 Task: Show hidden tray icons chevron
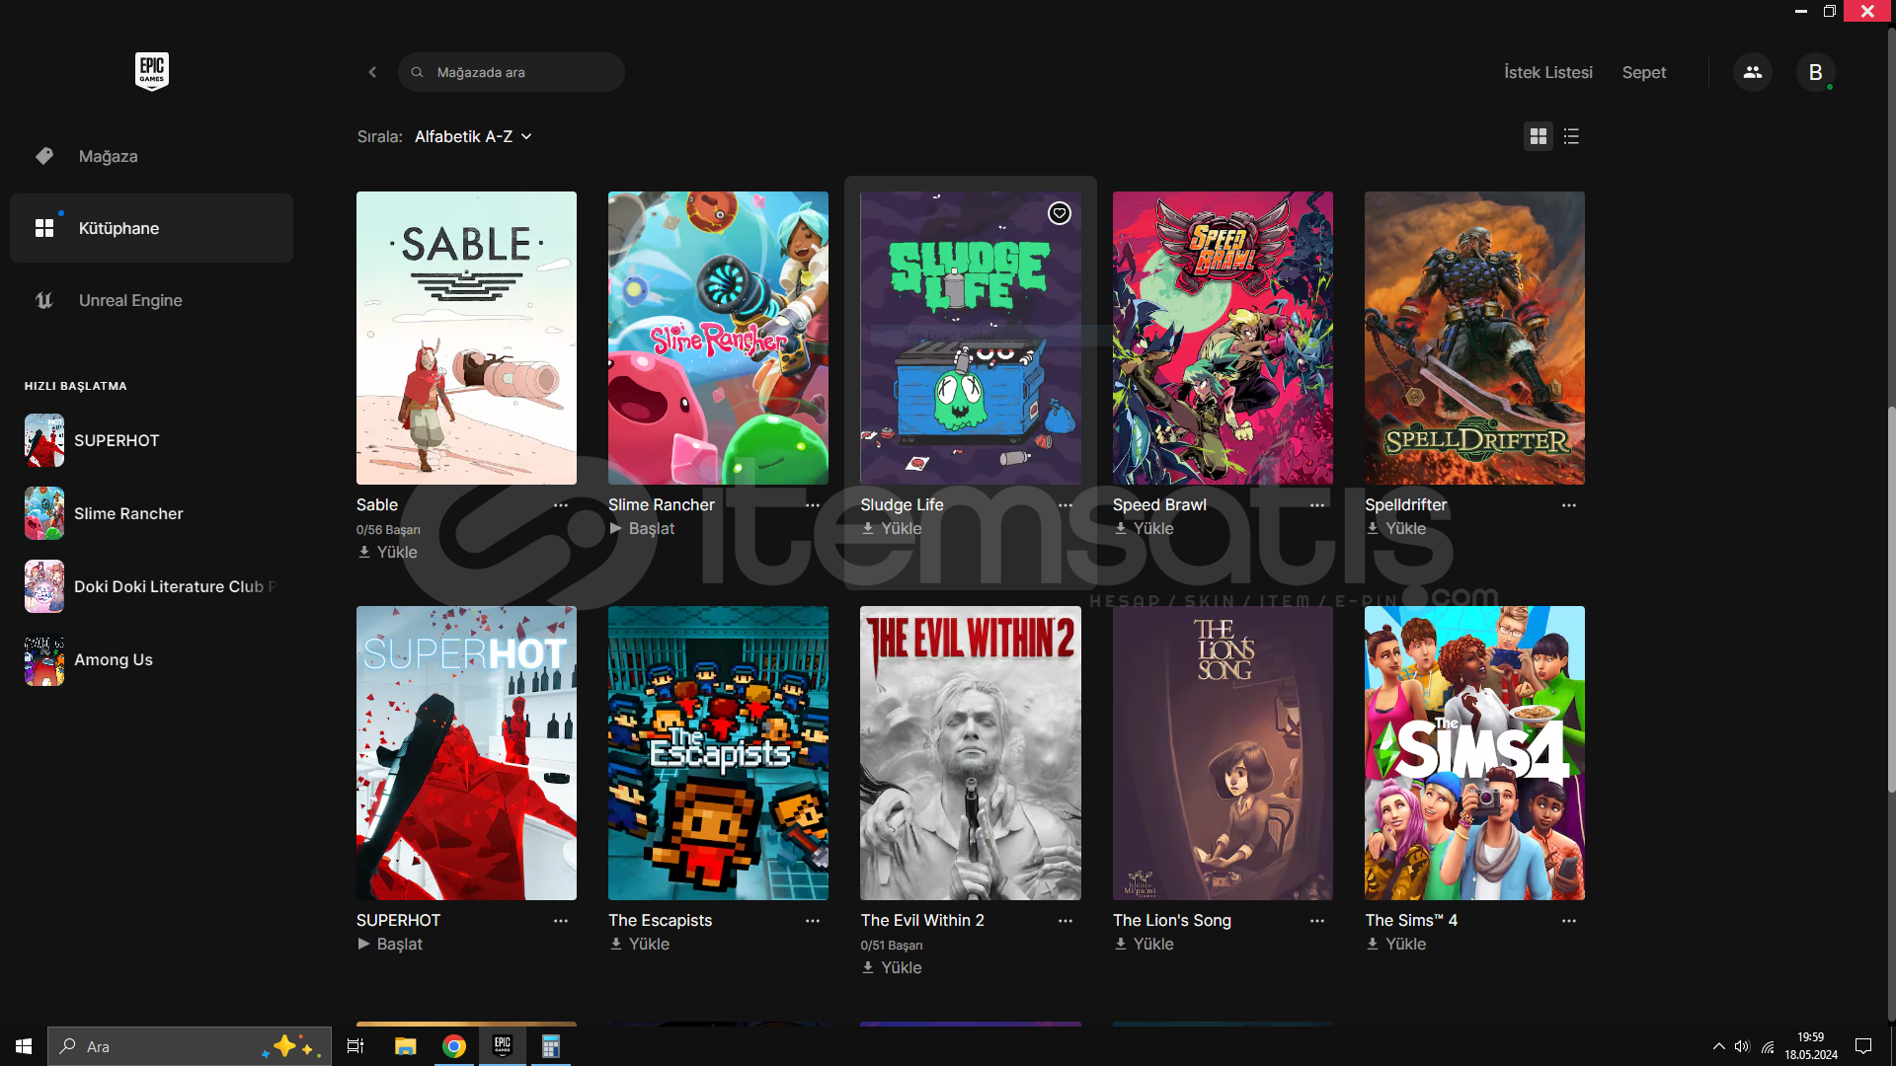1719,1046
